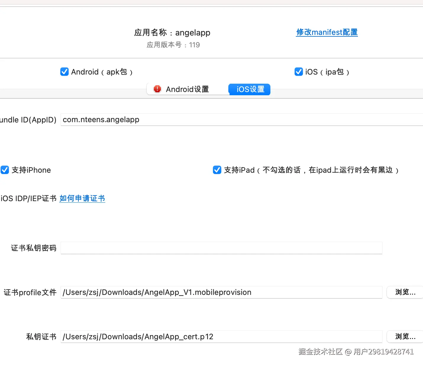Select the iOS设置 tab
Viewport: 423px width, 365px height.
249,89
